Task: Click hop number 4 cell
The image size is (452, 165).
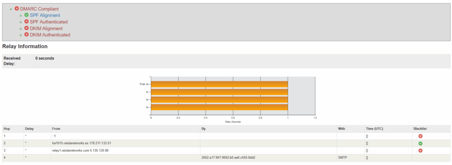Action: (x=13, y=158)
